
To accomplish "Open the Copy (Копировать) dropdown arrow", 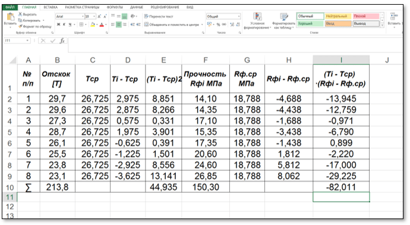I will 43,20.
